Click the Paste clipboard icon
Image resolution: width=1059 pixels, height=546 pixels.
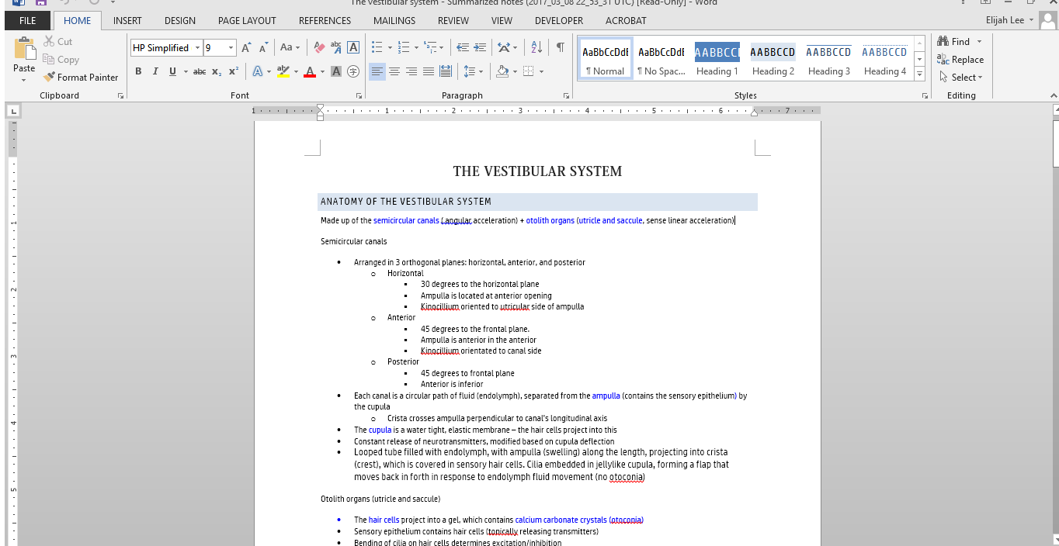tap(24, 50)
